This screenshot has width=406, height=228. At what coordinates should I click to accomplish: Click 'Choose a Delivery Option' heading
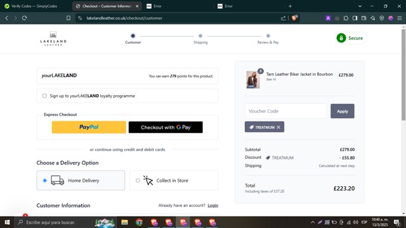point(68,163)
